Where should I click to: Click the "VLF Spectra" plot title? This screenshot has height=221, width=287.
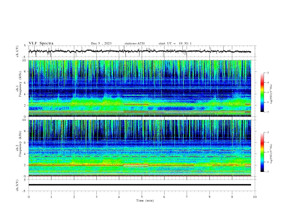(x=41, y=43)
